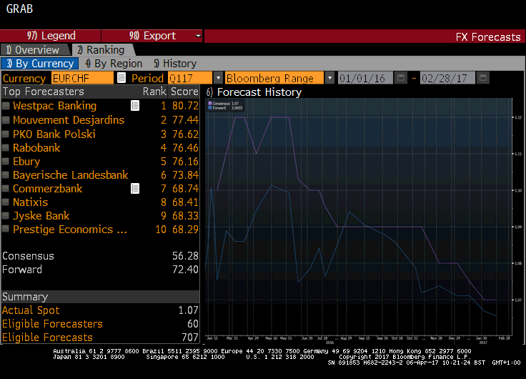Click the Consensus score 56.28

pos(185,256)
